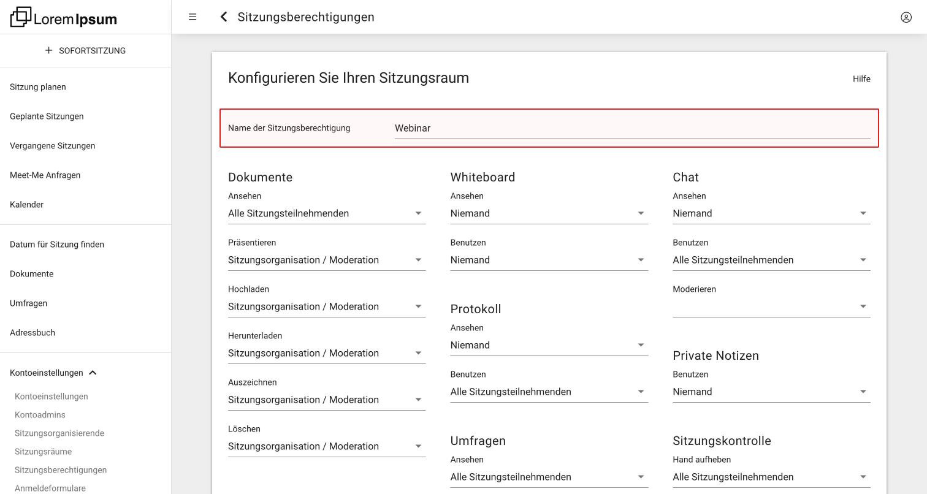The image size is (927, 494).
Task: Open Hand aufheben dropdown
Action: click(x=771, y=477)
